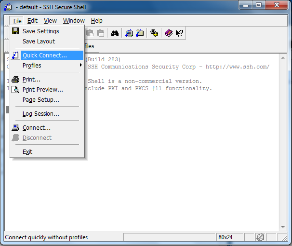
Task: Expand the Profiles submenu arrow
Action: pos(81,65)
